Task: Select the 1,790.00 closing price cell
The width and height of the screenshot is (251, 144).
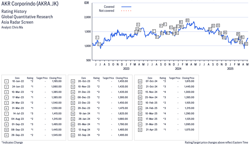Action: [123, 124]
